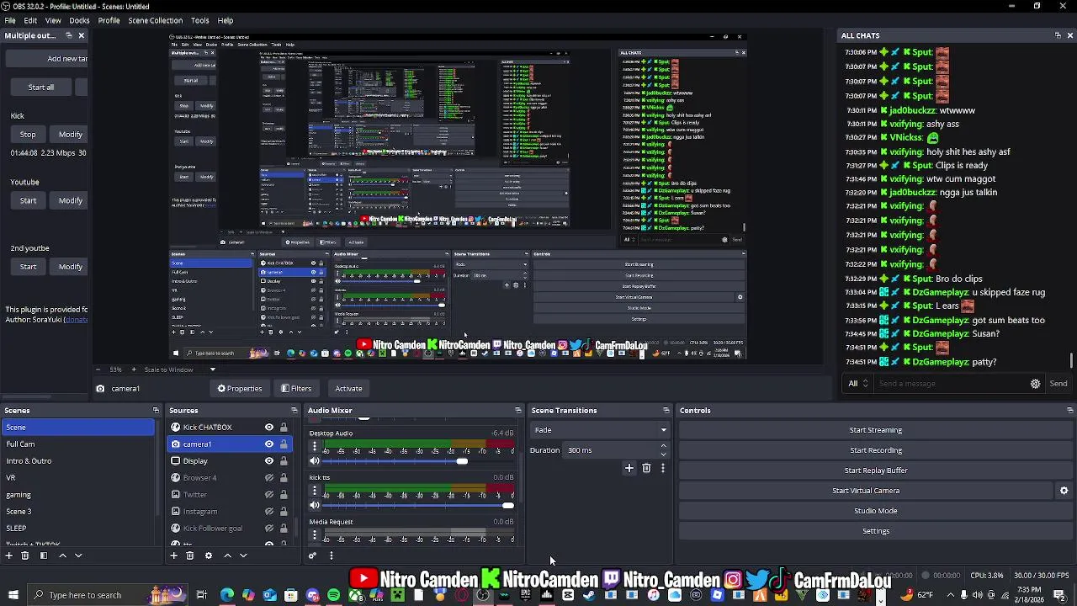Add a new scene with plus icon
Screen dimensions: 1077x606
[9, 555]
